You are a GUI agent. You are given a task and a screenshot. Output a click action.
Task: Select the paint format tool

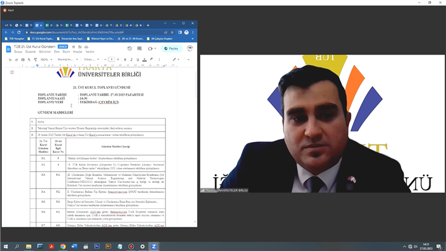click(35, 59)
